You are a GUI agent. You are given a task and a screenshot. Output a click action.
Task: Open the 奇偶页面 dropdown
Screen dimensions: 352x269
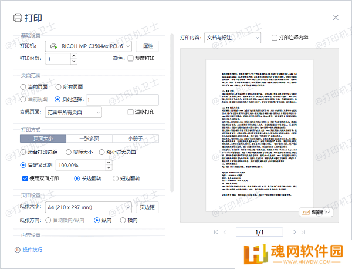[73, 112]
